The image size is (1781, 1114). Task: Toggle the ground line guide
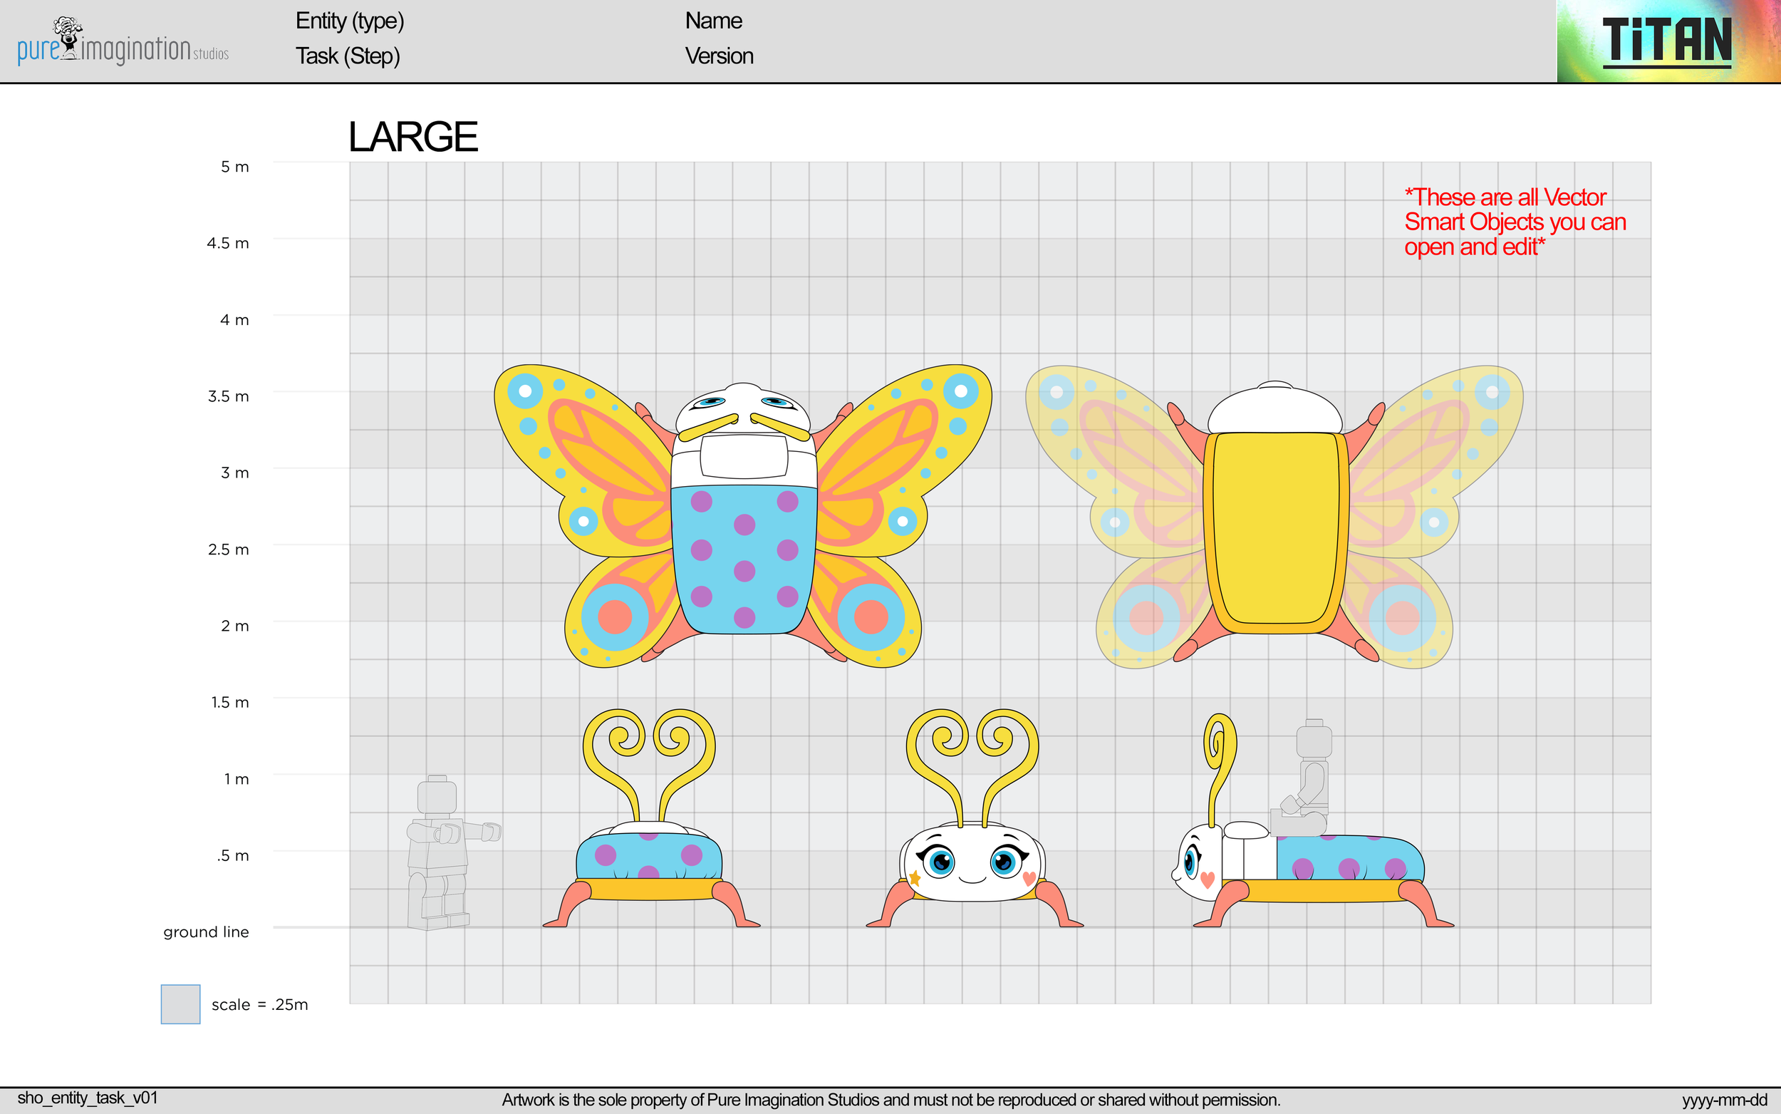206,932
